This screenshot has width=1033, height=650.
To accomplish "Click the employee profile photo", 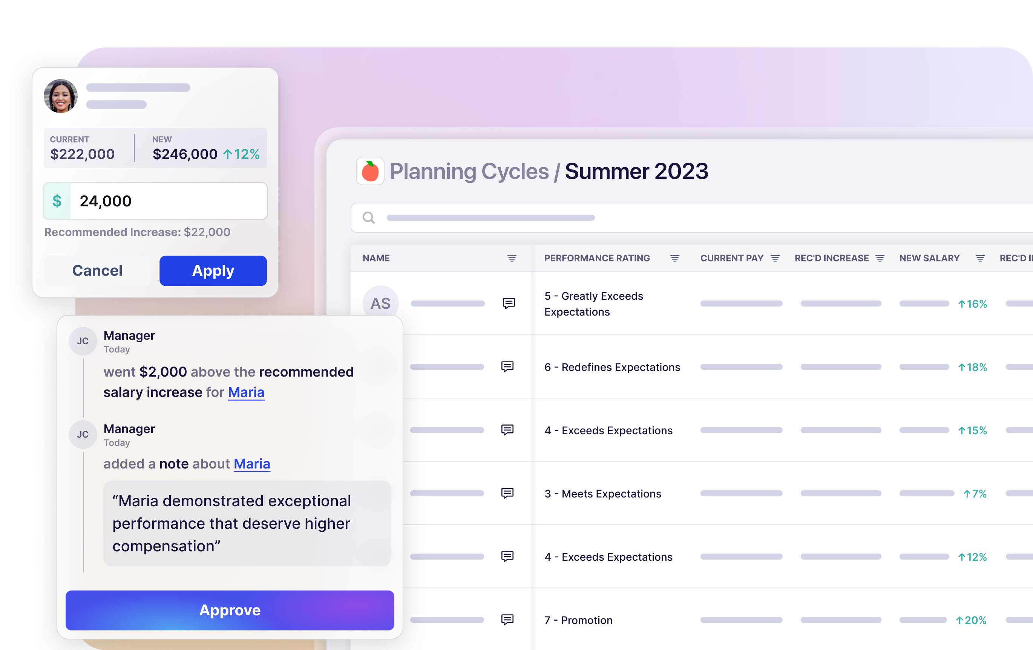I will pyautogui.click(x=60, y=96).
